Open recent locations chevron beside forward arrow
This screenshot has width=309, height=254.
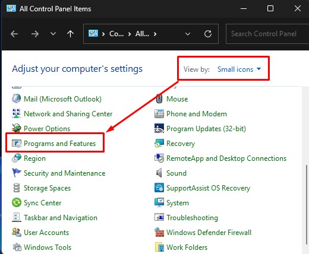click(53, 34)
